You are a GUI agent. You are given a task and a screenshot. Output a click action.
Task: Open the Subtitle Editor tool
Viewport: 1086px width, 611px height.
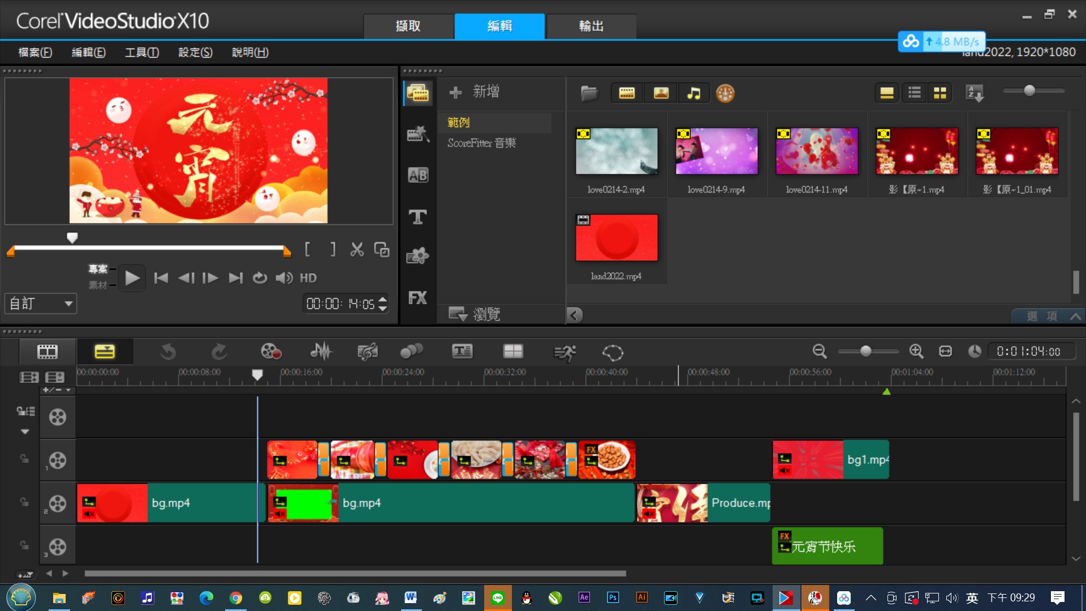pyautogui.click(x=462, y=351)
